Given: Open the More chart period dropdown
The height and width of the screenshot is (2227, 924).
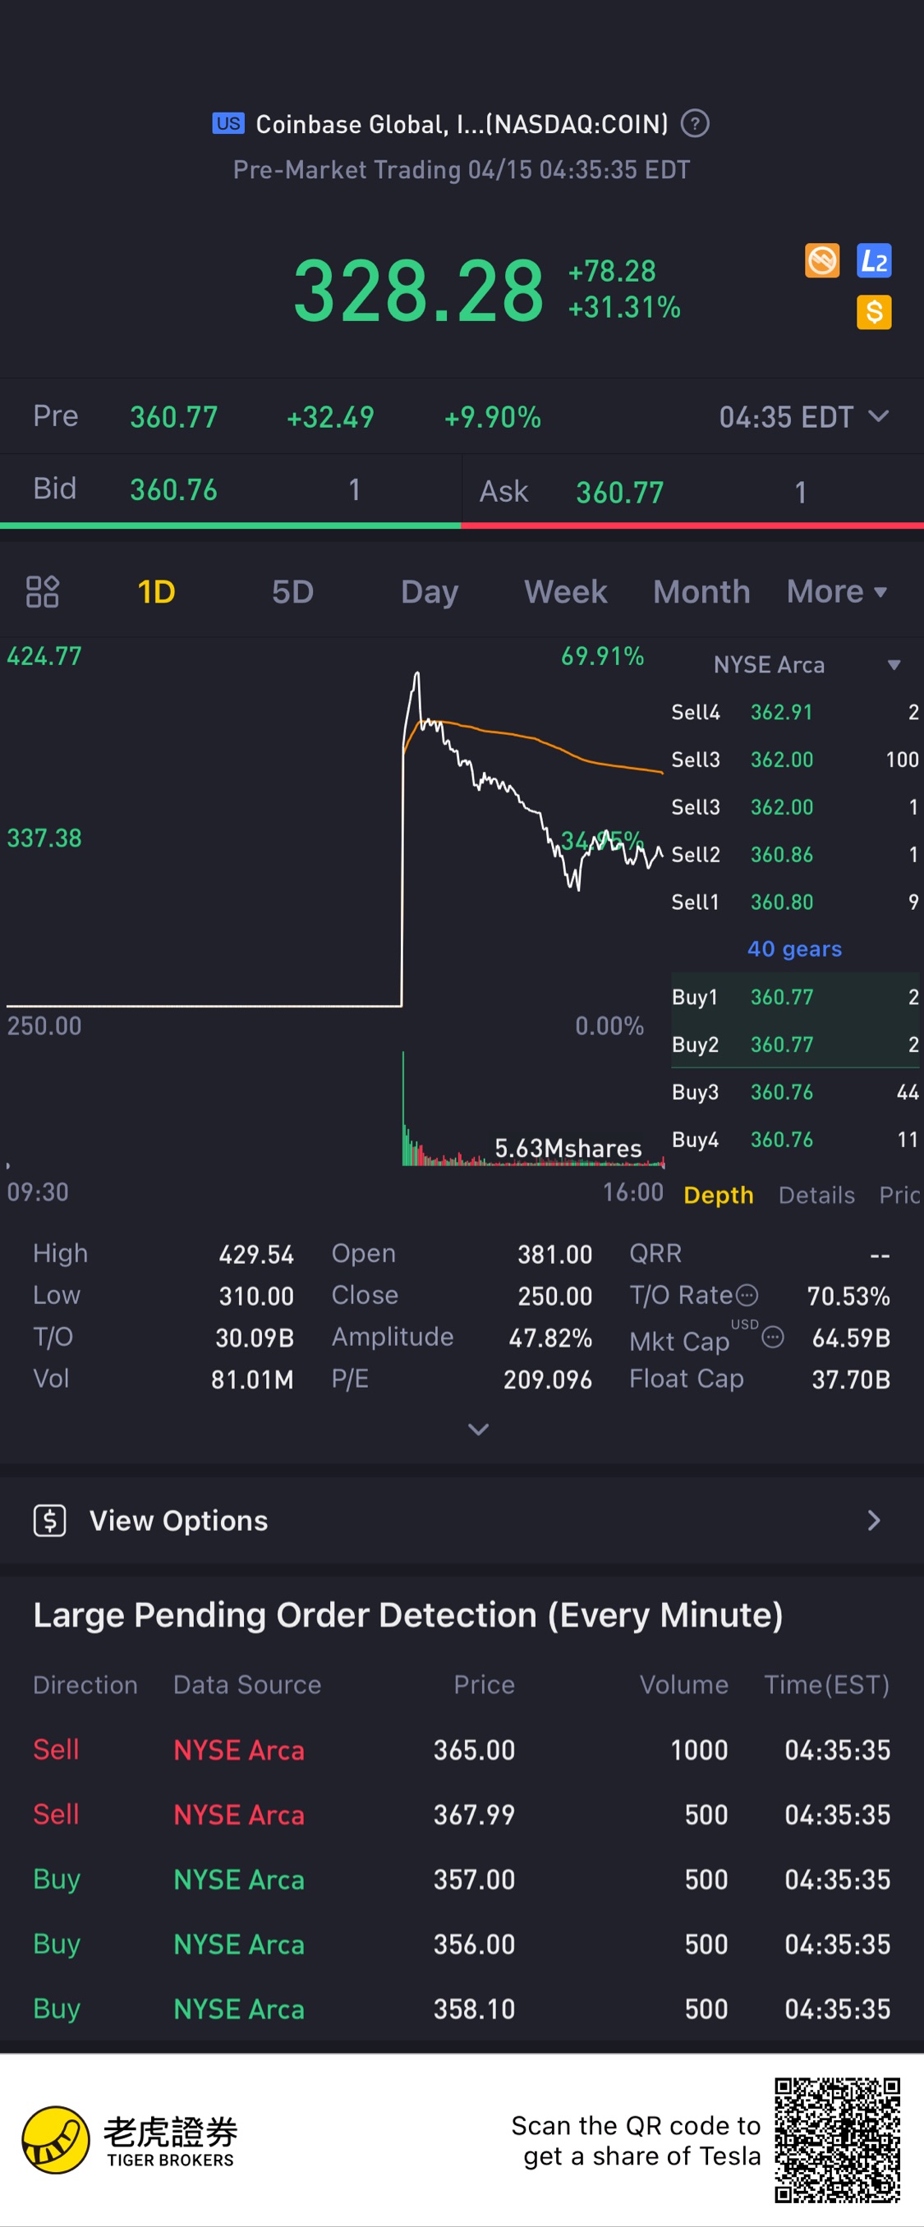Looking at the screenshot, I should pyautogui.click(x=836, y=592).
